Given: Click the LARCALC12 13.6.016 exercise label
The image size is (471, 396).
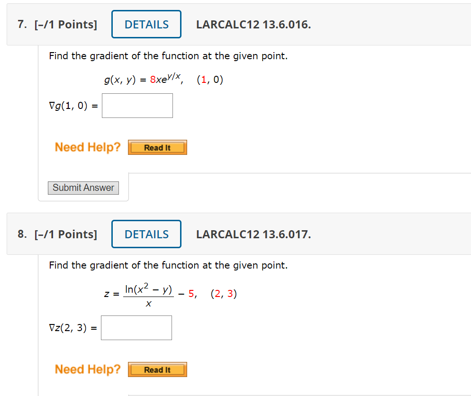Looking at the screenshot, I should tap(254, 24).
